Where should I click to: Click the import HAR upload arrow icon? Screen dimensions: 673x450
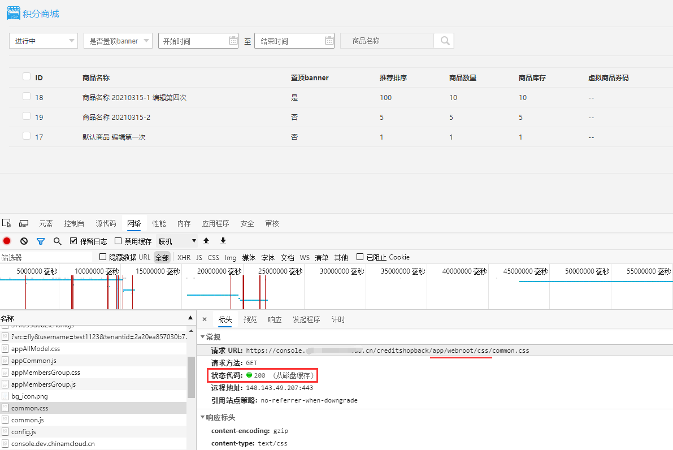click(206, 241)
